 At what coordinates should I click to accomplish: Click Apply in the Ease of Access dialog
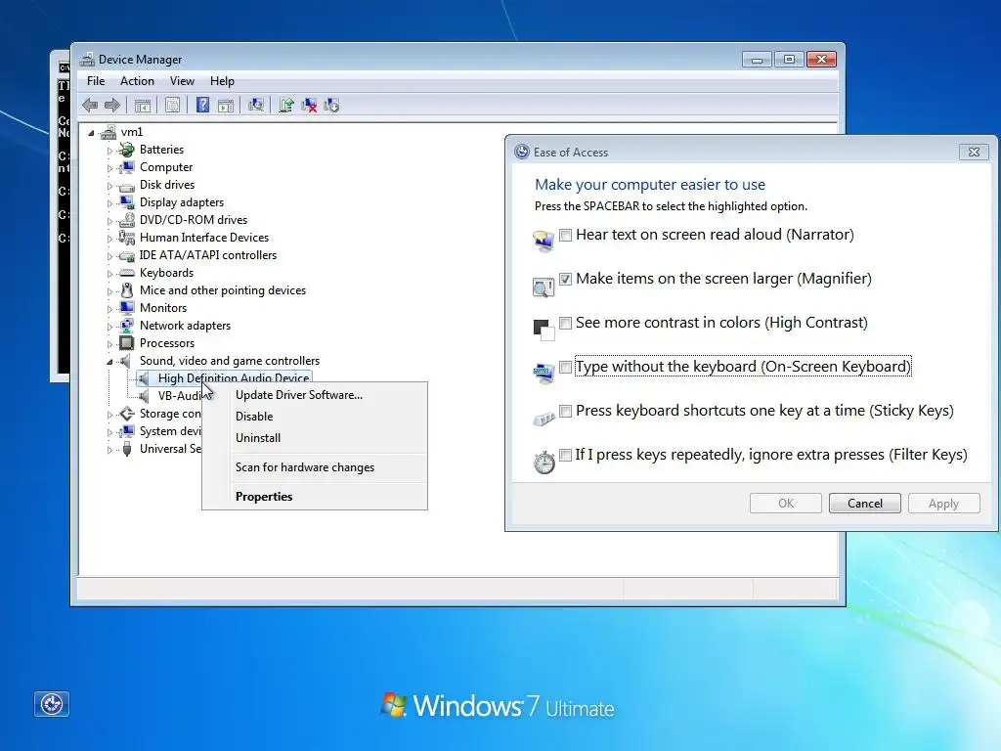point(943,504)
